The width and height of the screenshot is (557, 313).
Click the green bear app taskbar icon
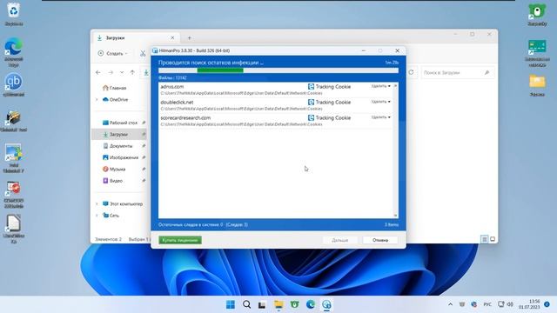(294, 304)
